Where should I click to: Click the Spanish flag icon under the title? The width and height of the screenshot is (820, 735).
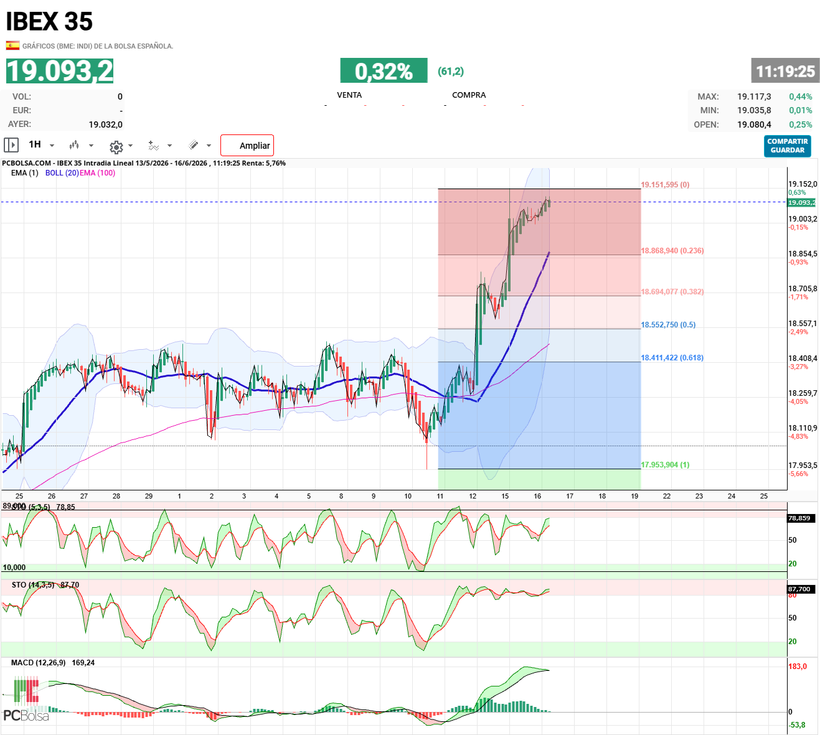coord(12,45)
